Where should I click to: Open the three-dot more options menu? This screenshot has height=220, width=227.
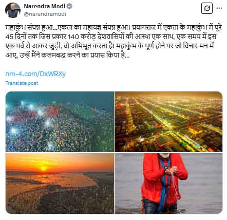point(219,8)
